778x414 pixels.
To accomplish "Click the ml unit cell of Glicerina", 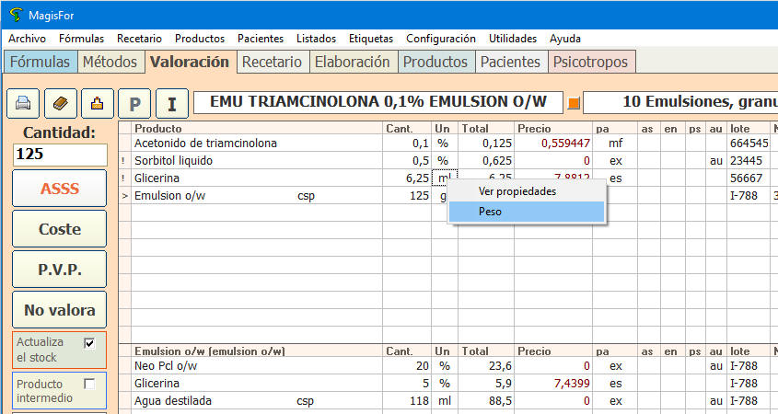I will (x=444, y=178).
